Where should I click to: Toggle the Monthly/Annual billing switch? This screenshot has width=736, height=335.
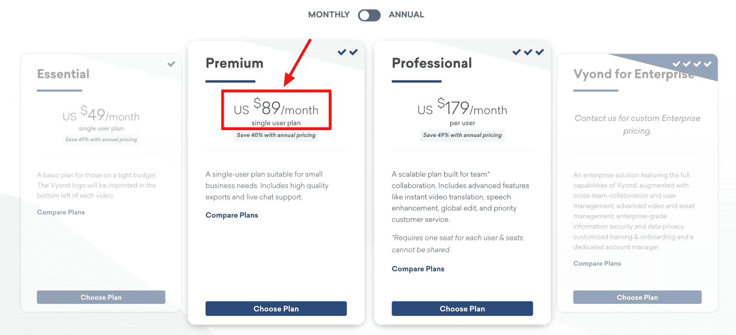tap(369, 15)
